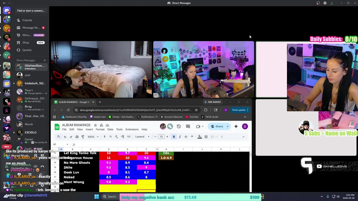358x201 pixels.
Task: Click Find or start a conversation box
Action: (31, 11)
